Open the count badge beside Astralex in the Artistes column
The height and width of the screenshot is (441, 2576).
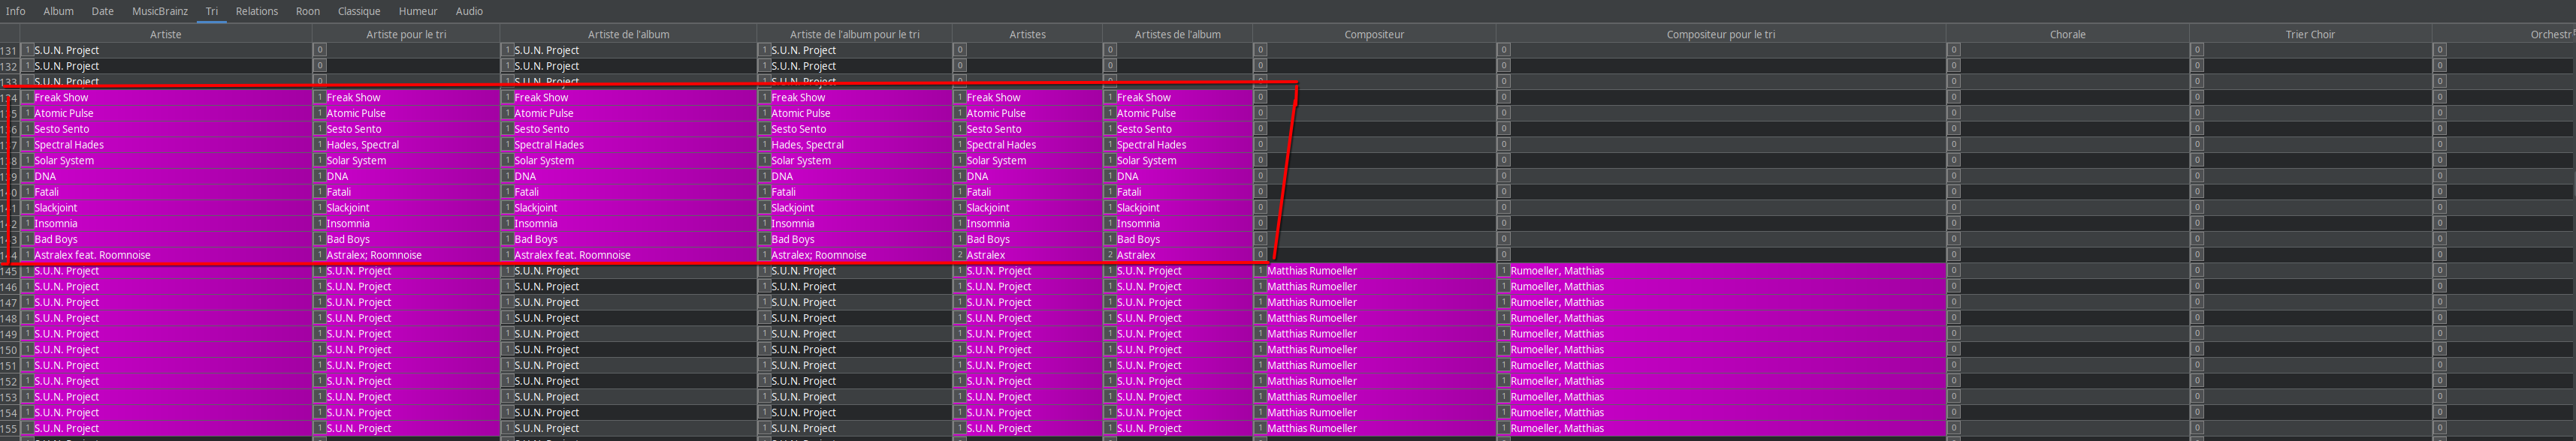(960, 254)
